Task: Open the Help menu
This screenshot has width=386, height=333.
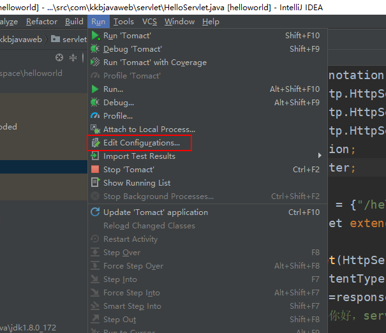Action: (211, 22)
